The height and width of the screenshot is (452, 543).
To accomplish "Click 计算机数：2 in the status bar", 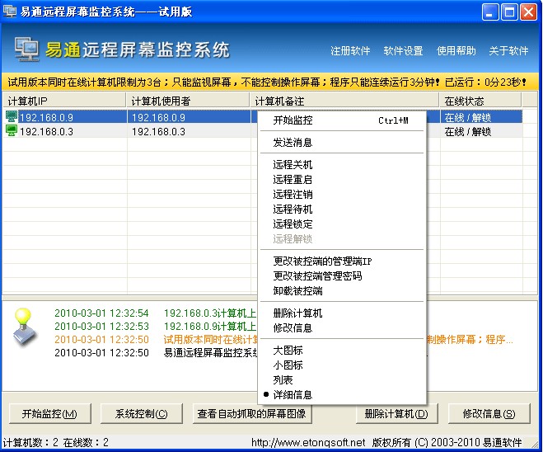I will [30, 442].
